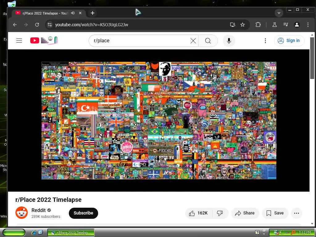Click the page vertical scrollbar thumb
The height and width of the screenshot is (237, 316).
312,58
